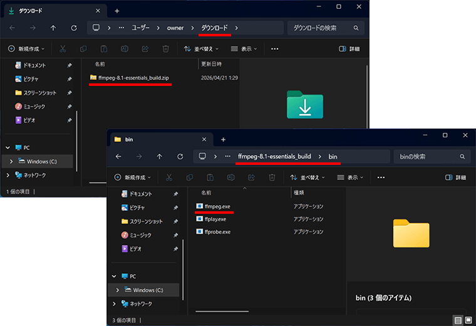Viewport: 476px width, 326px height.
Task: Open more options (…) in Downloads toolbar
Action: (275, 49)
